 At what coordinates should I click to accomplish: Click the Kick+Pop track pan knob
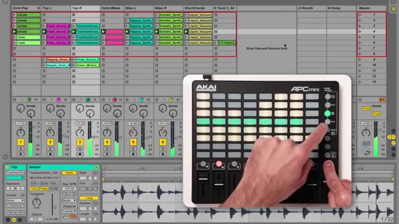click(x=21, y=132)
